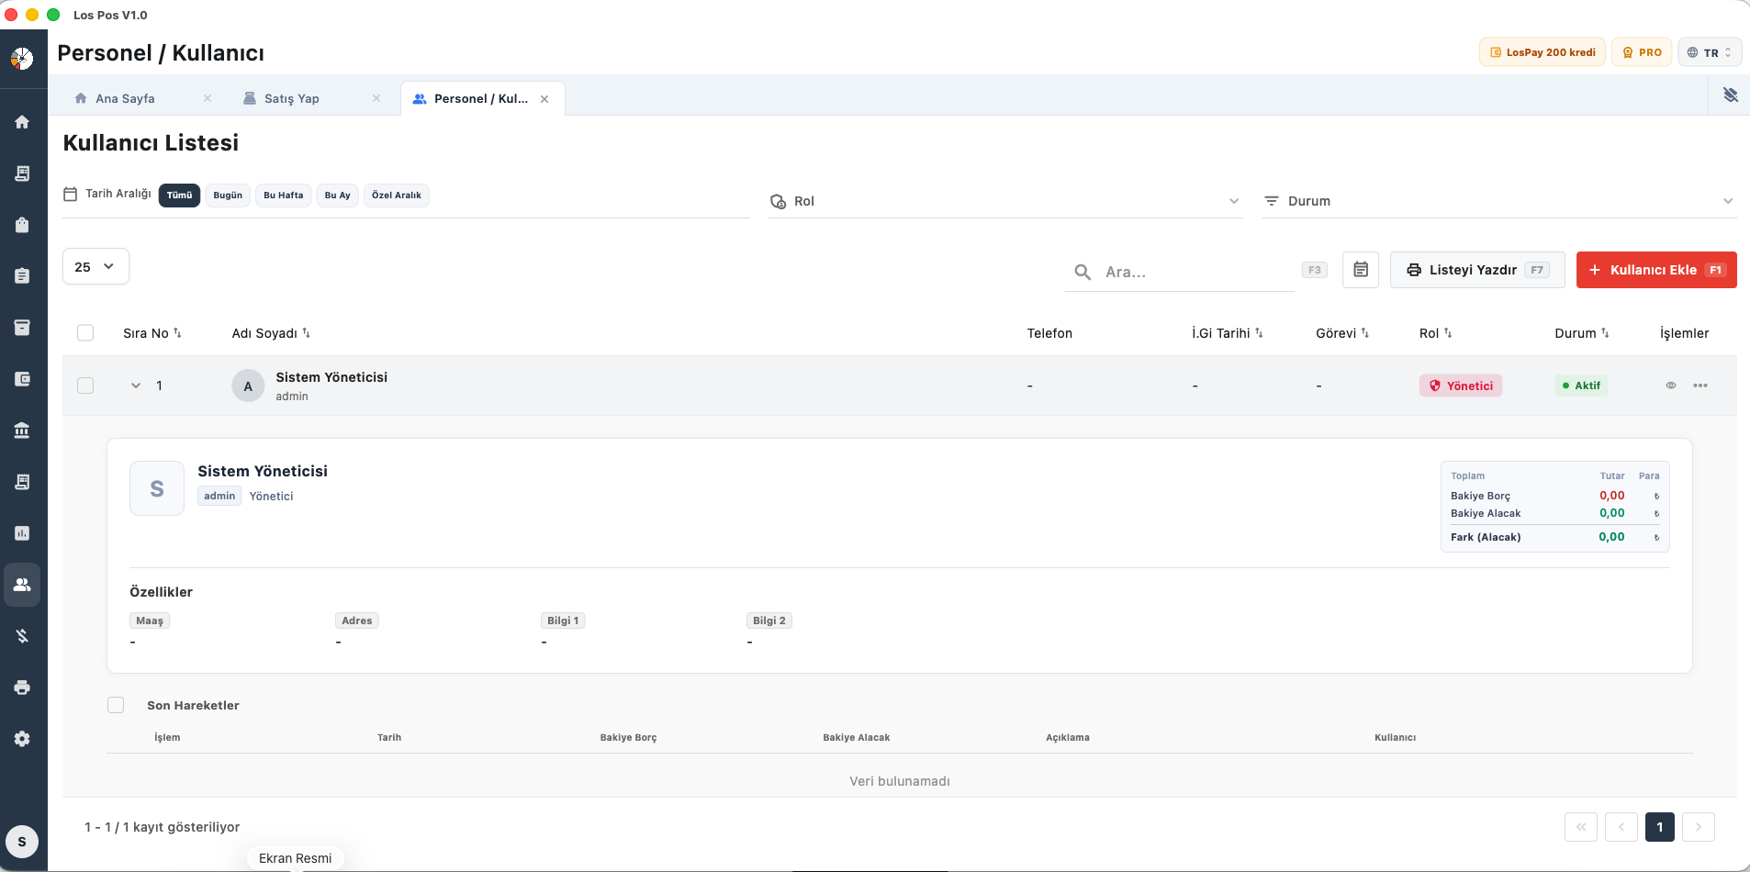This screenshot has width=1750, height=872.
Task: Click the Ara search input field
Action: pos(1194,272)
